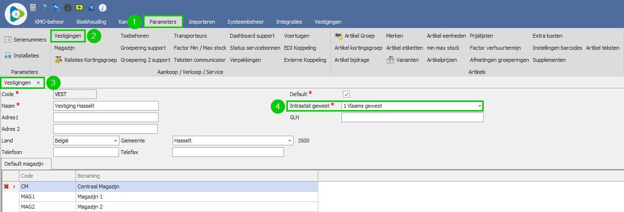The width and height of the screenshot is (624, 212).
Task: Open the Land dropdown showing België
Action: click(116, 141)
